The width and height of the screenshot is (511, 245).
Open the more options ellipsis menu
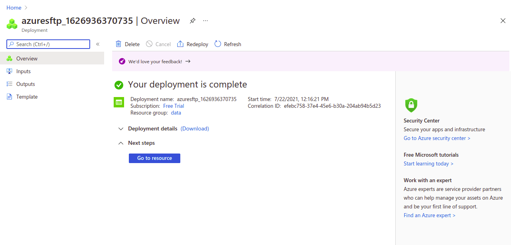coord(205,21)
